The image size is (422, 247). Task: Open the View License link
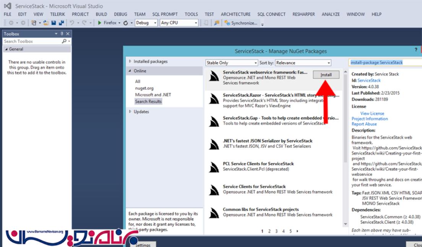[372, 114]
